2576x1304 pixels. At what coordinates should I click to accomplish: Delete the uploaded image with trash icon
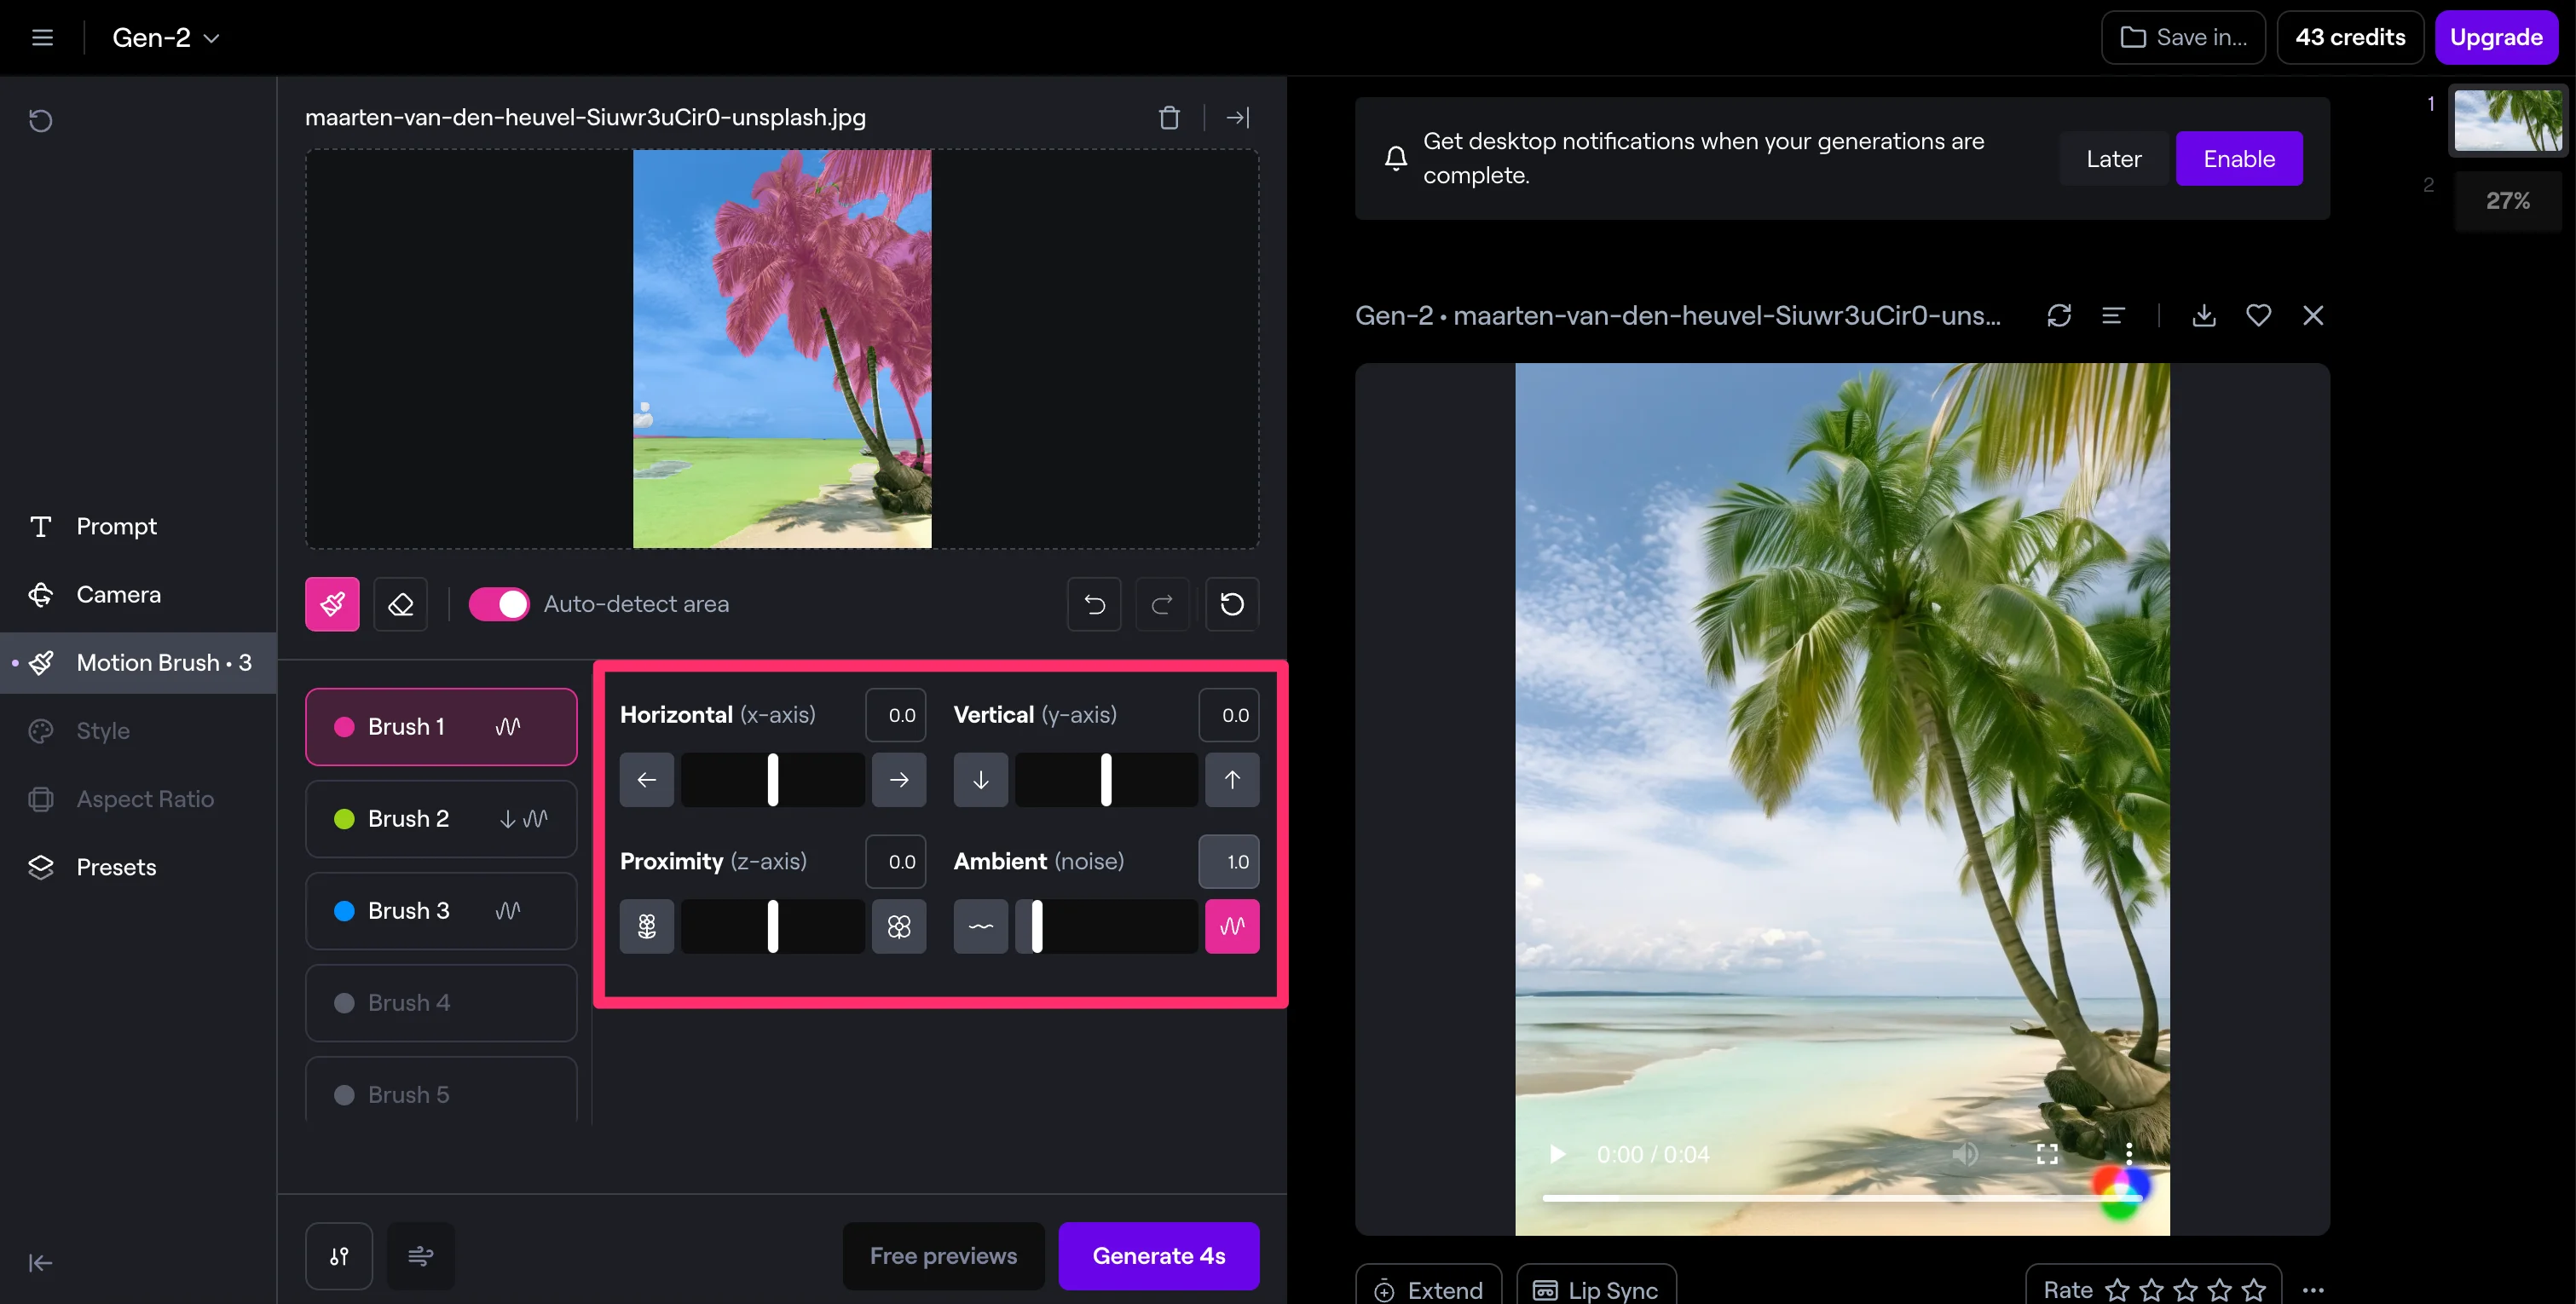1169,118
